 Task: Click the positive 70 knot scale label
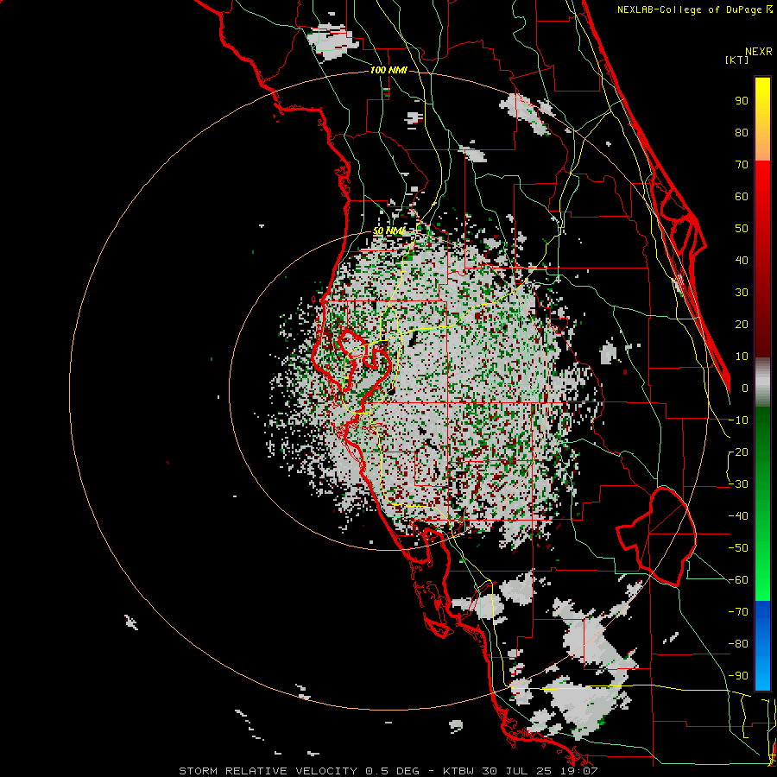point(742,165)
